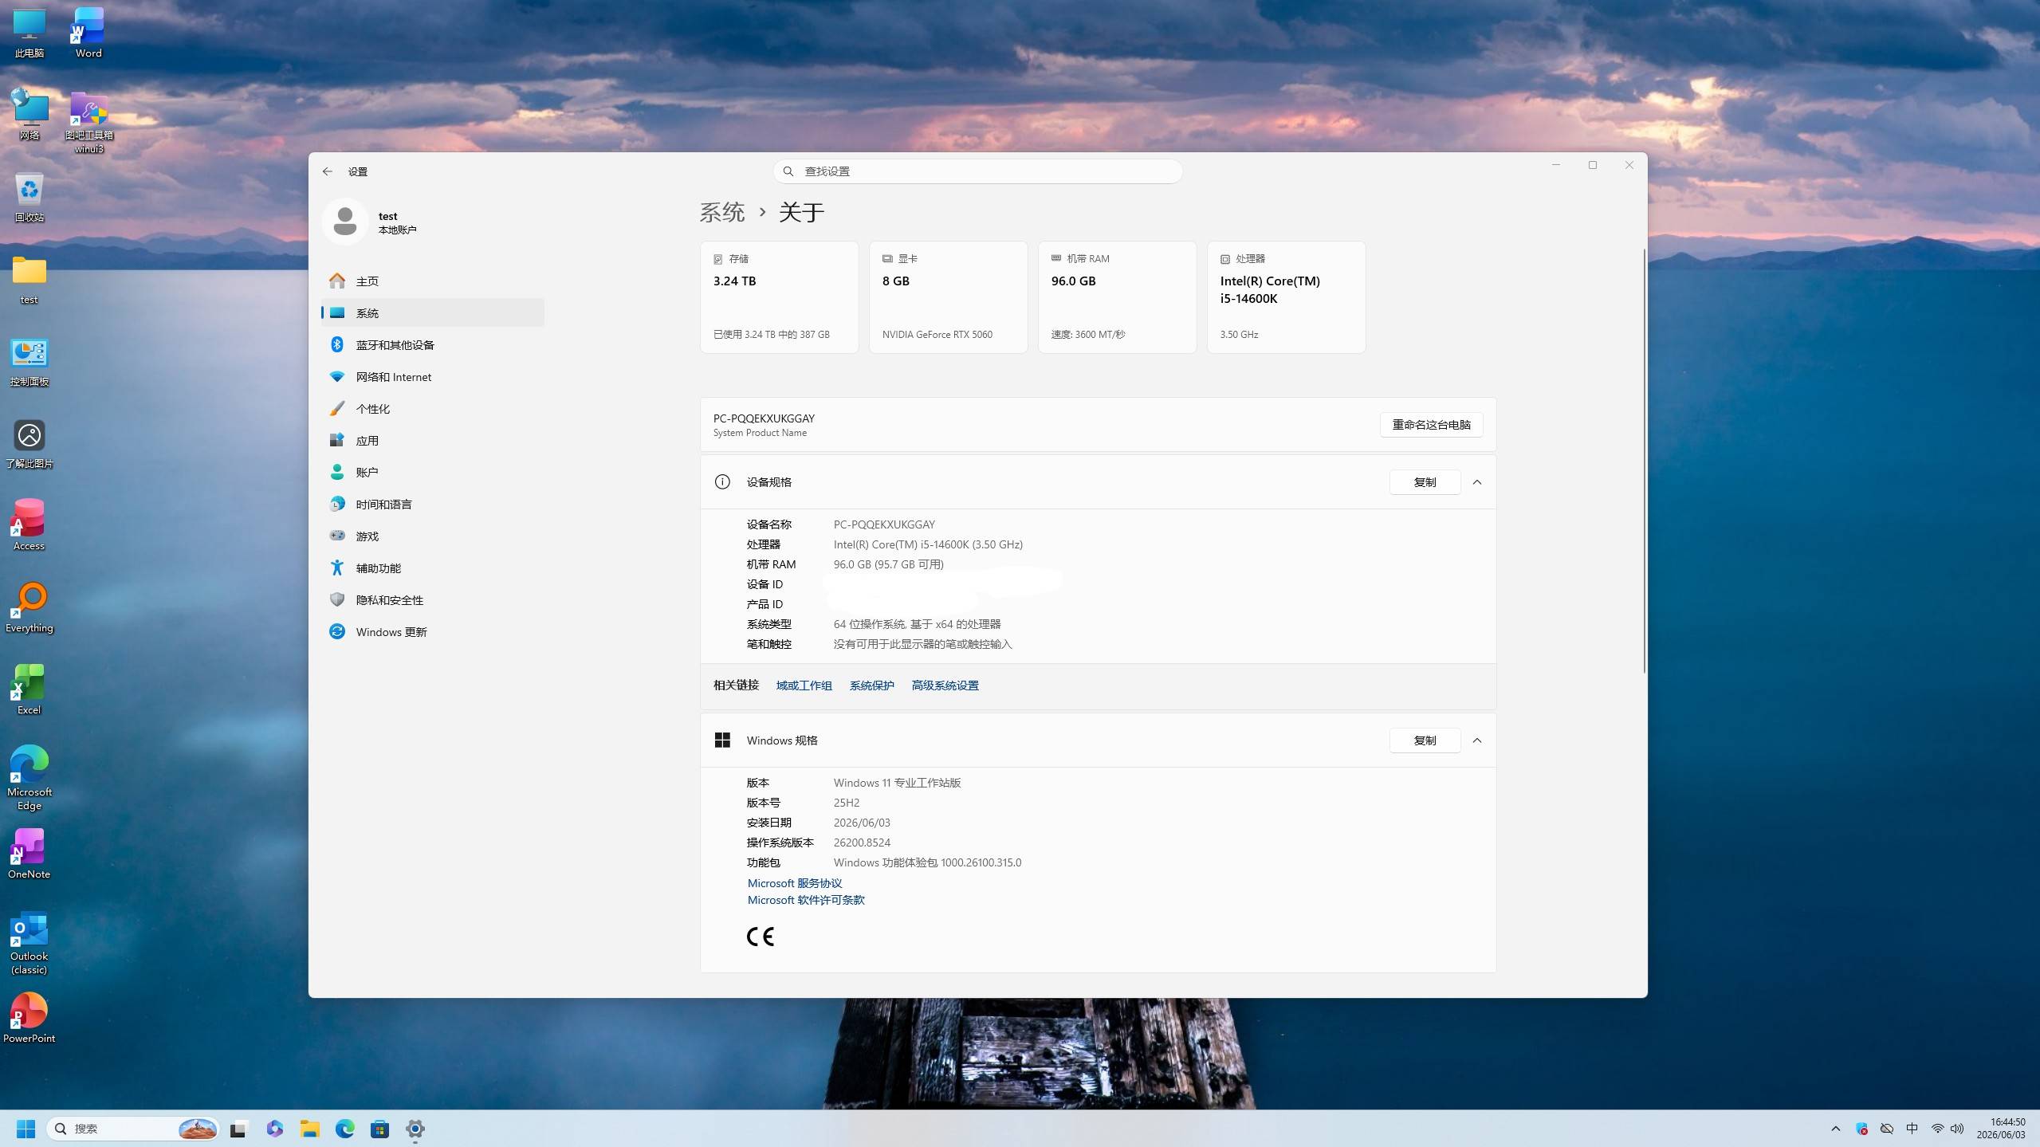Click the 了解此图片 desktop icon

tap(29, 444)
